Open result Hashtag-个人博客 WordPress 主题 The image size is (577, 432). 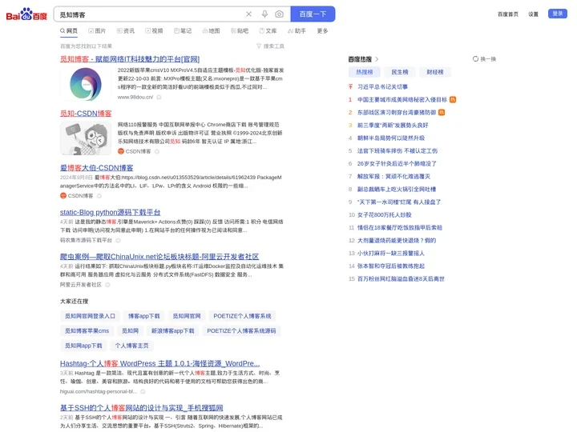click(159, 364)
